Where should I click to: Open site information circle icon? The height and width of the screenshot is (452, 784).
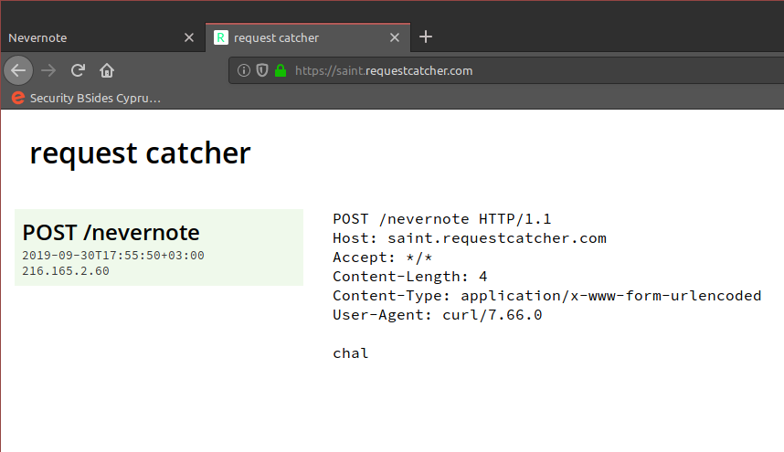[x=244, y=70]
